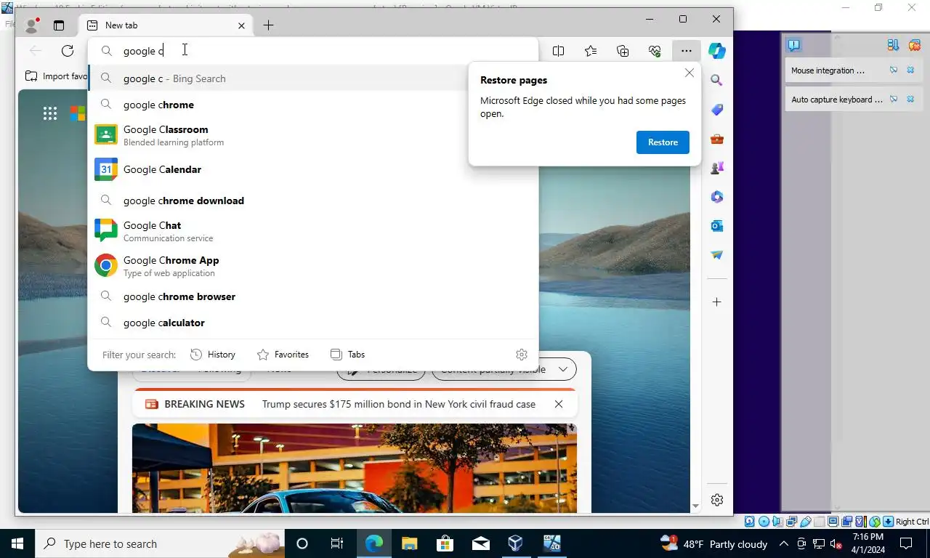Screen dimensions: 930x558
Task: Open the Tab actions menu icon
Action: pos(59,25)
